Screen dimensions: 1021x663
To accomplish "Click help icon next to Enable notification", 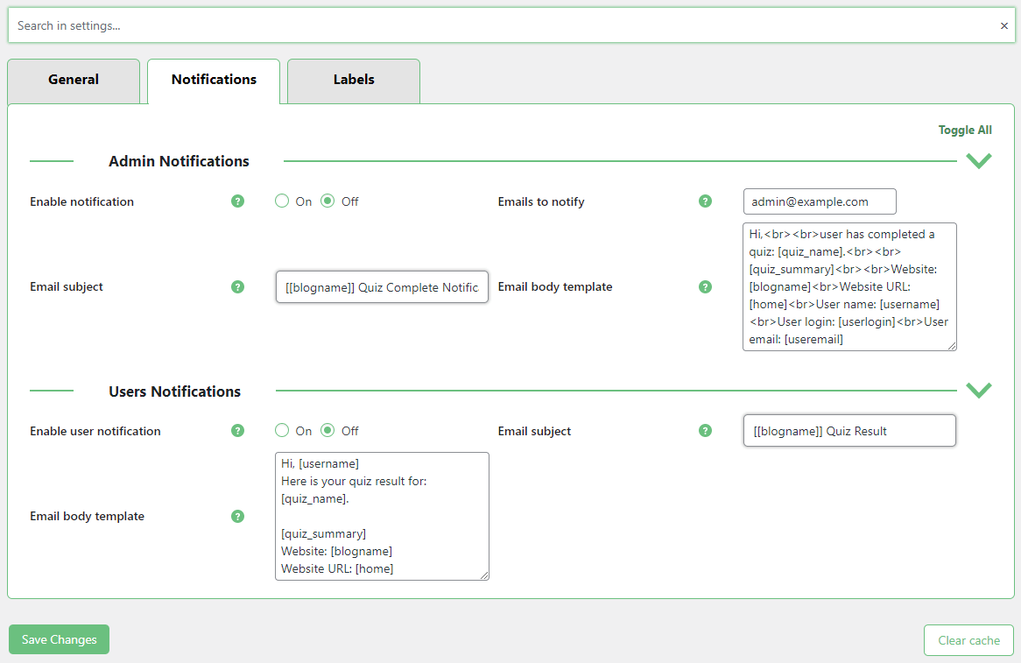I will pos(237,201).
